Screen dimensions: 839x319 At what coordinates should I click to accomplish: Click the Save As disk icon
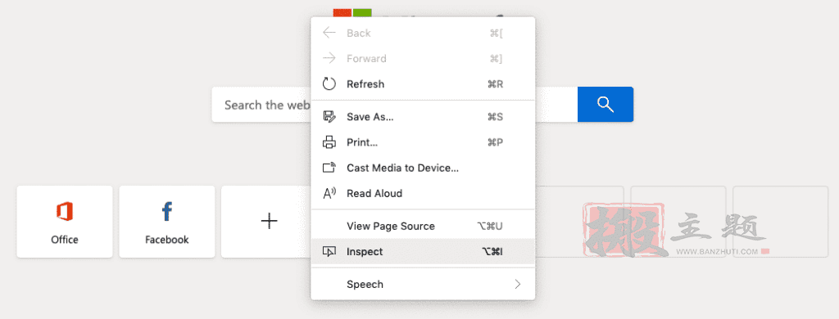(329, 116)
